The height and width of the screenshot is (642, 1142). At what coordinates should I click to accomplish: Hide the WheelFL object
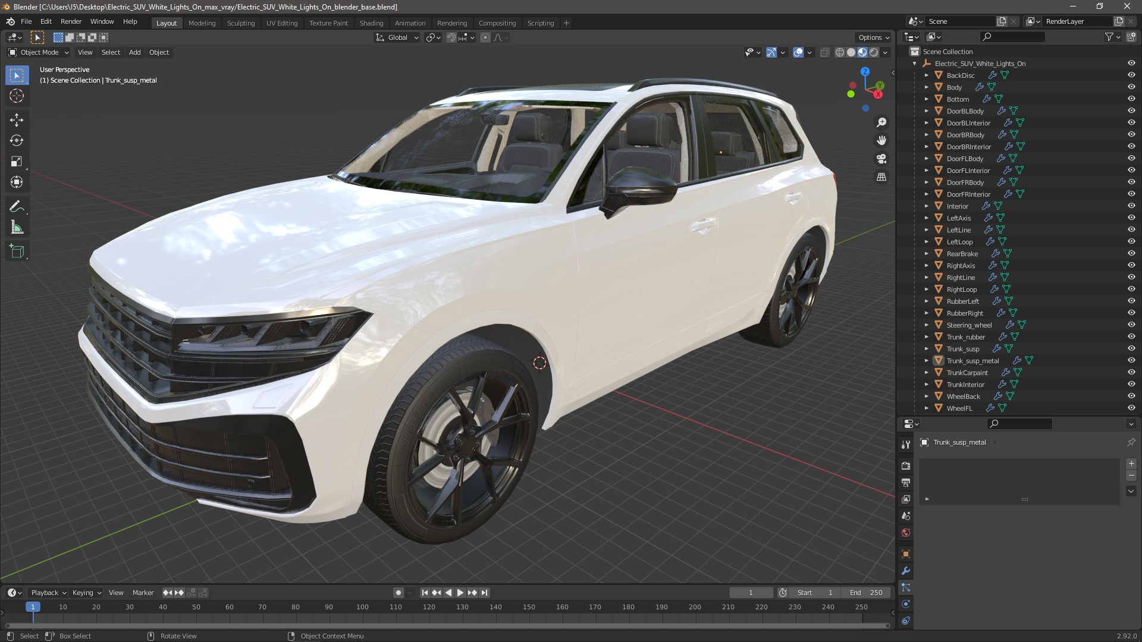(x=1131, y=408)
